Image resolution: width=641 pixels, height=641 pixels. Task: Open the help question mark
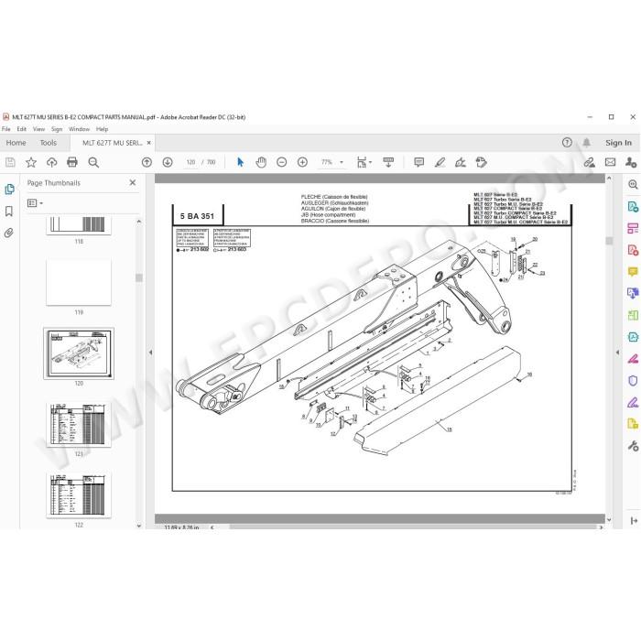567,142
